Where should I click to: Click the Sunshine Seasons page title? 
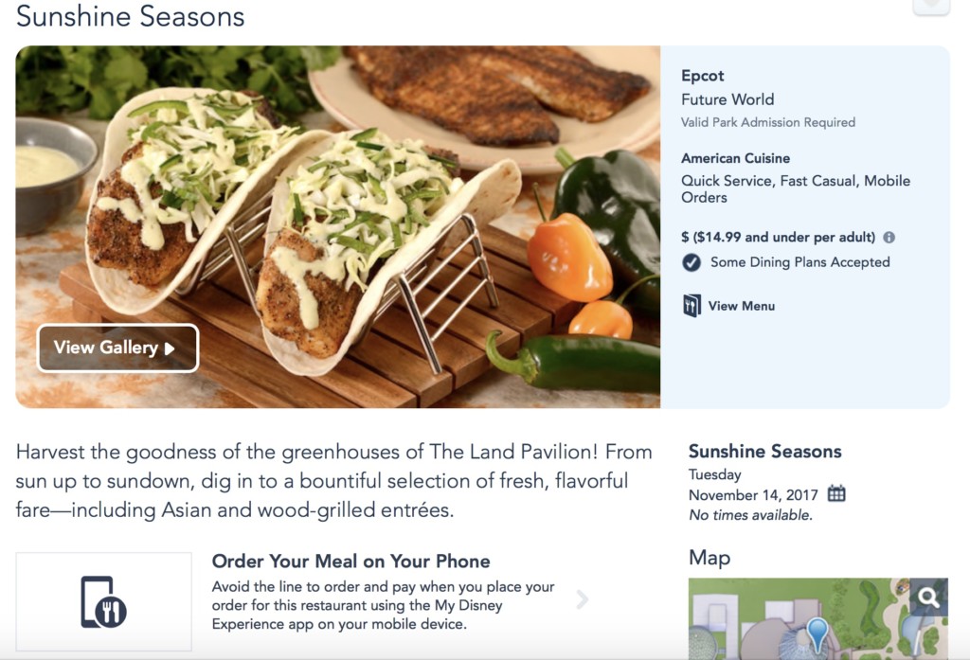(x=131, y=16)
